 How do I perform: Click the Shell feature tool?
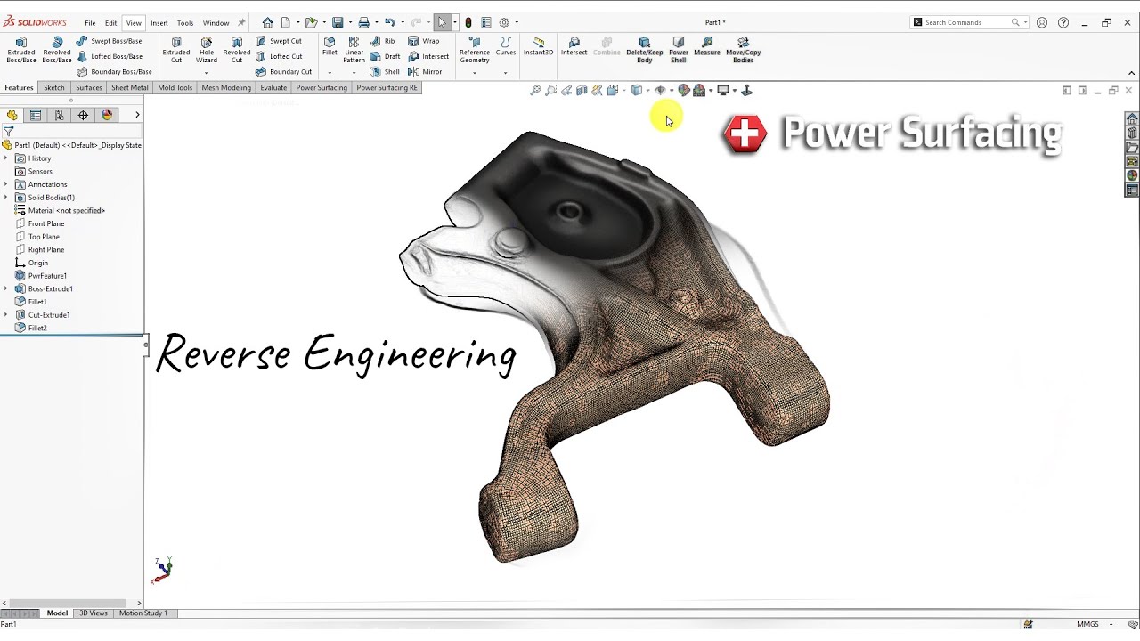tap(385, 71)
